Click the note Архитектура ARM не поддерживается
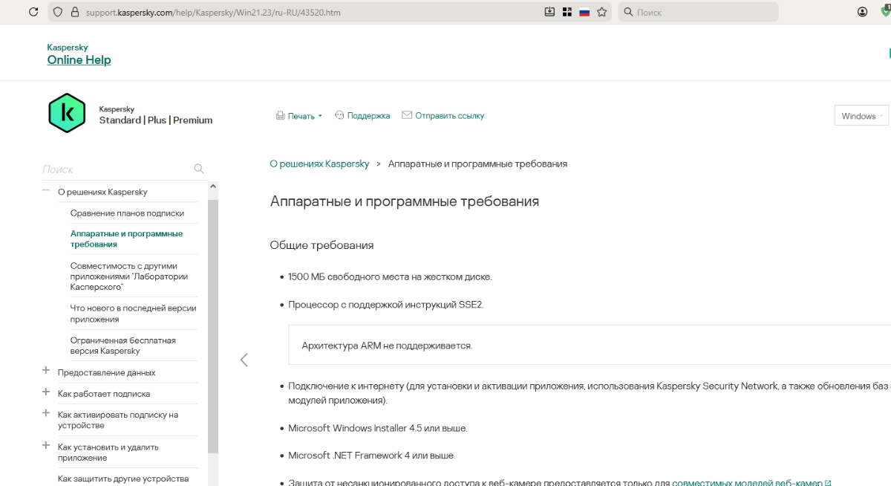 387,346
